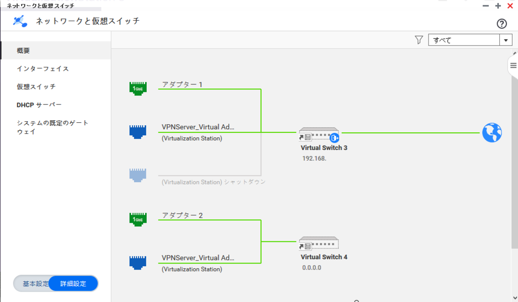Switch to 詳細設定 mode
518x302 pixels.
click(73, 283)
